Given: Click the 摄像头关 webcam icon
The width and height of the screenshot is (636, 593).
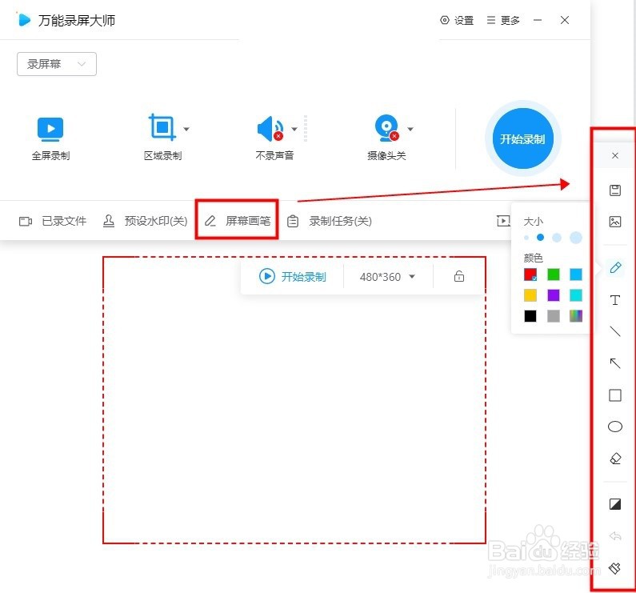Looking at the screenshot, I should click(x=386, y=128).
